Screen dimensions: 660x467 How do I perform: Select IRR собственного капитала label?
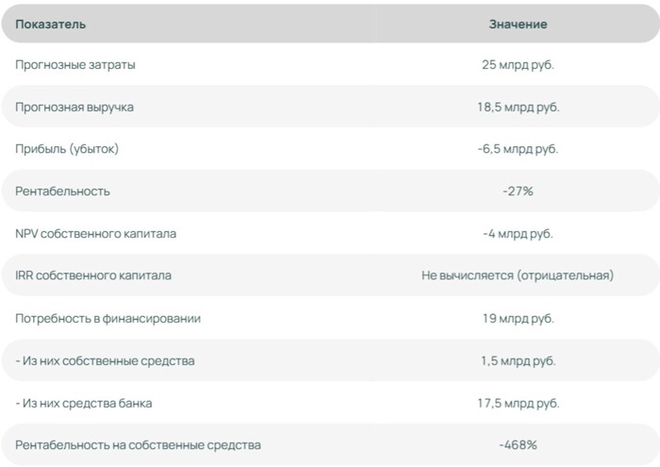click(x=93, y=275)
